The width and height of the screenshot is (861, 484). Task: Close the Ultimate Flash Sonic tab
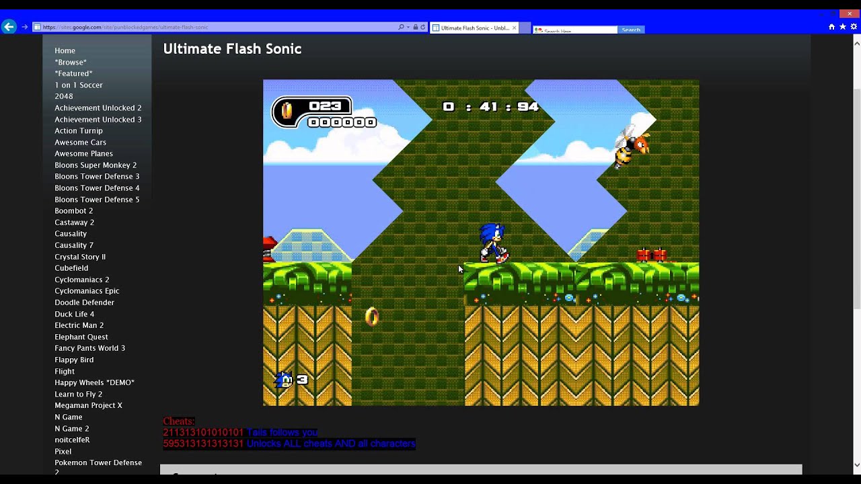point(514,28)
